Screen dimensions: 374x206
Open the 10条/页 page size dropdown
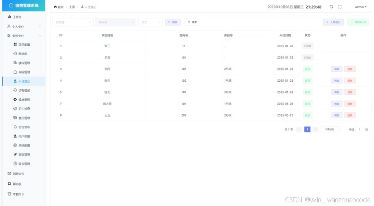click(x=330, y=129)
